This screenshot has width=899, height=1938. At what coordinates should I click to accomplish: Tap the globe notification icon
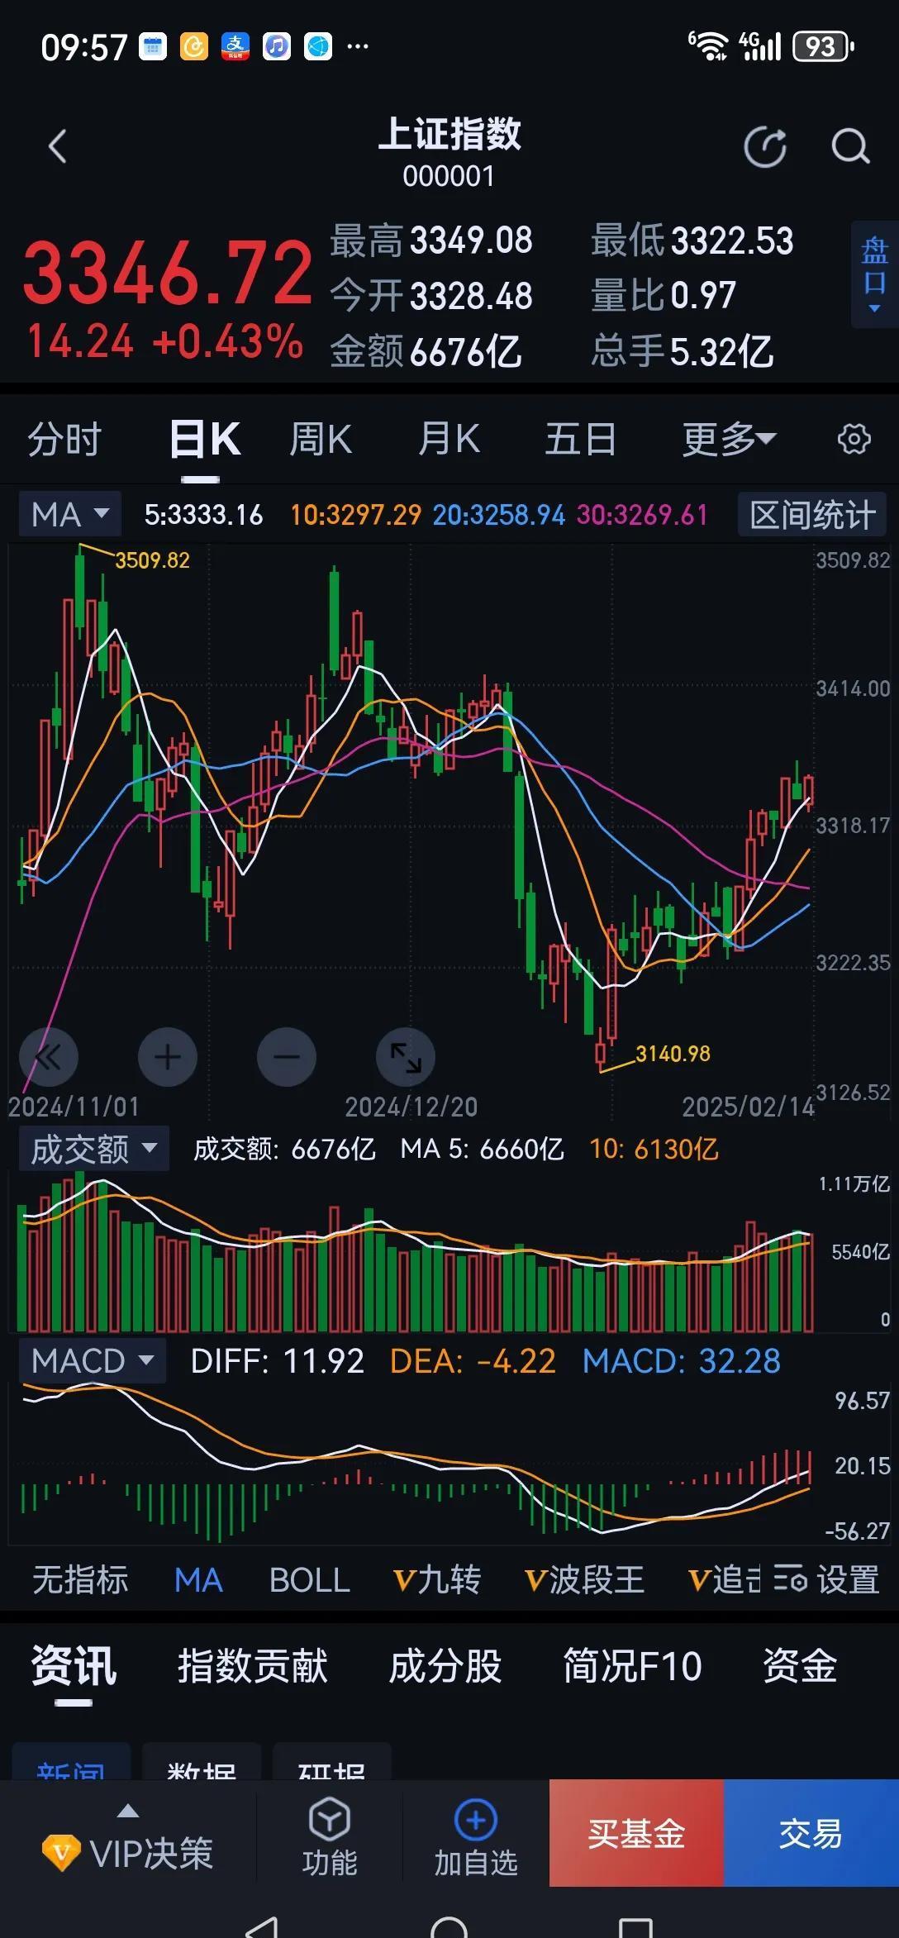(318, 47)
